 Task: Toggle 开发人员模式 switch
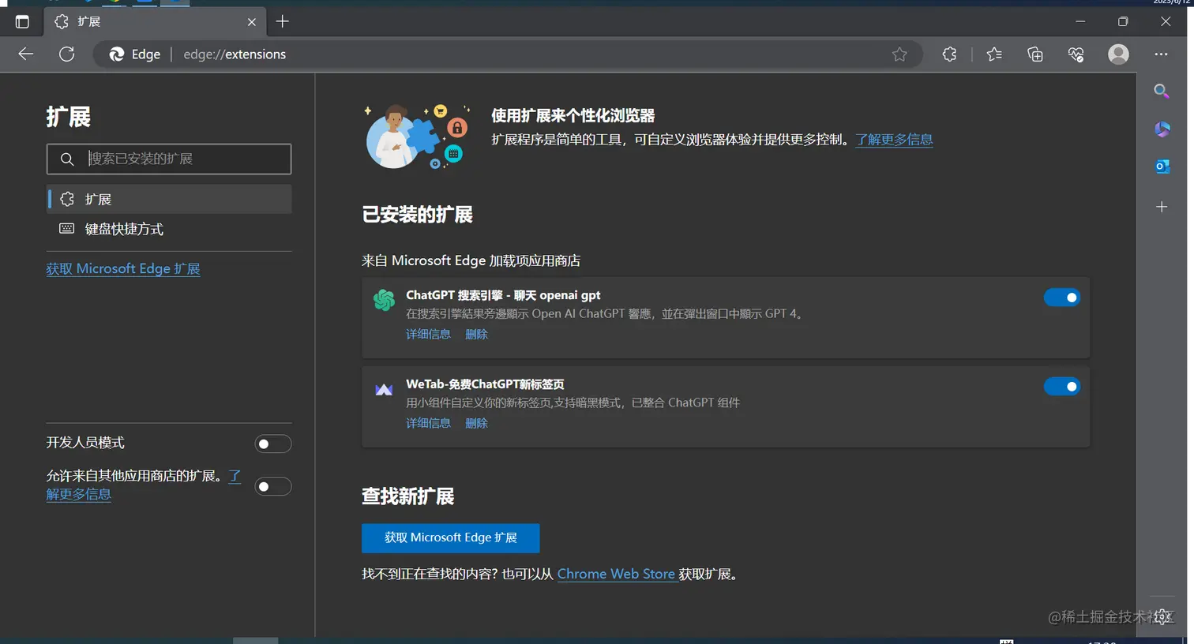[273, 444]
